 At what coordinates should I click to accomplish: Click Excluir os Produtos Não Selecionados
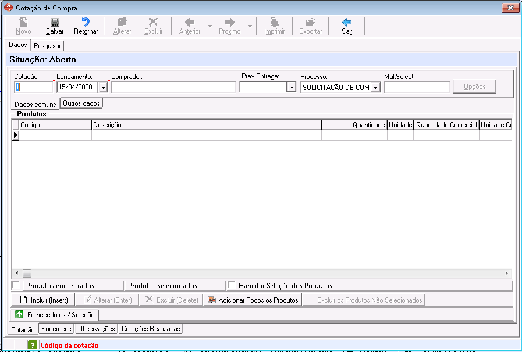point(364,300)
